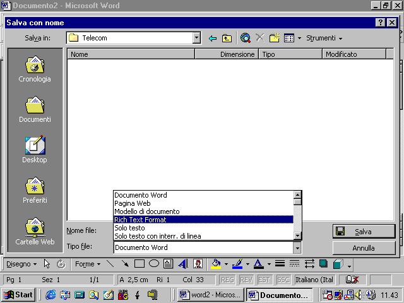Select the Arrow drawing tool
Viewport: 404px width, 303px height.
pyautogui.click(x=125, y=264)
